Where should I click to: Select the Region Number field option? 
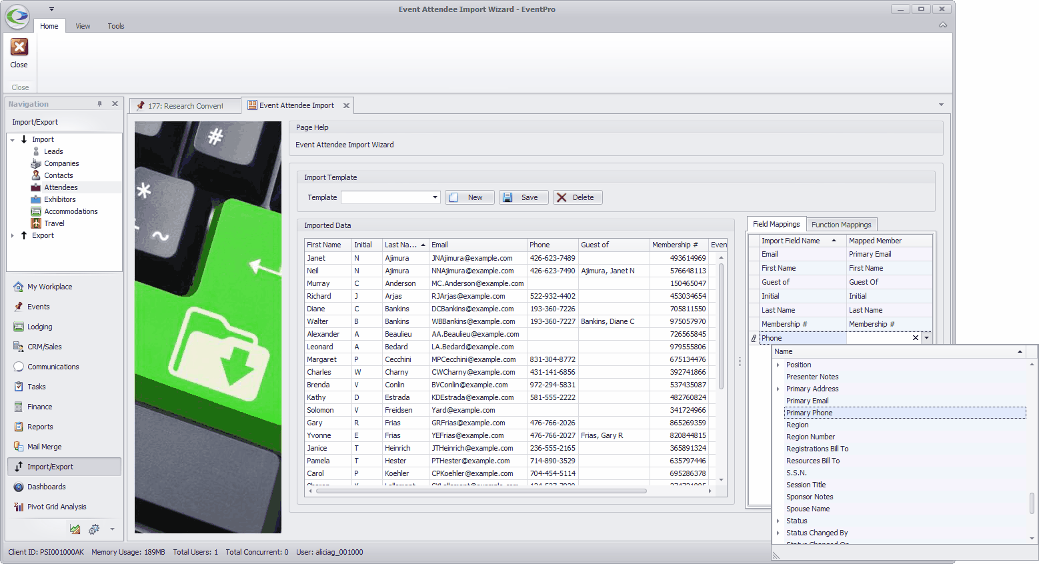[905, 437]
